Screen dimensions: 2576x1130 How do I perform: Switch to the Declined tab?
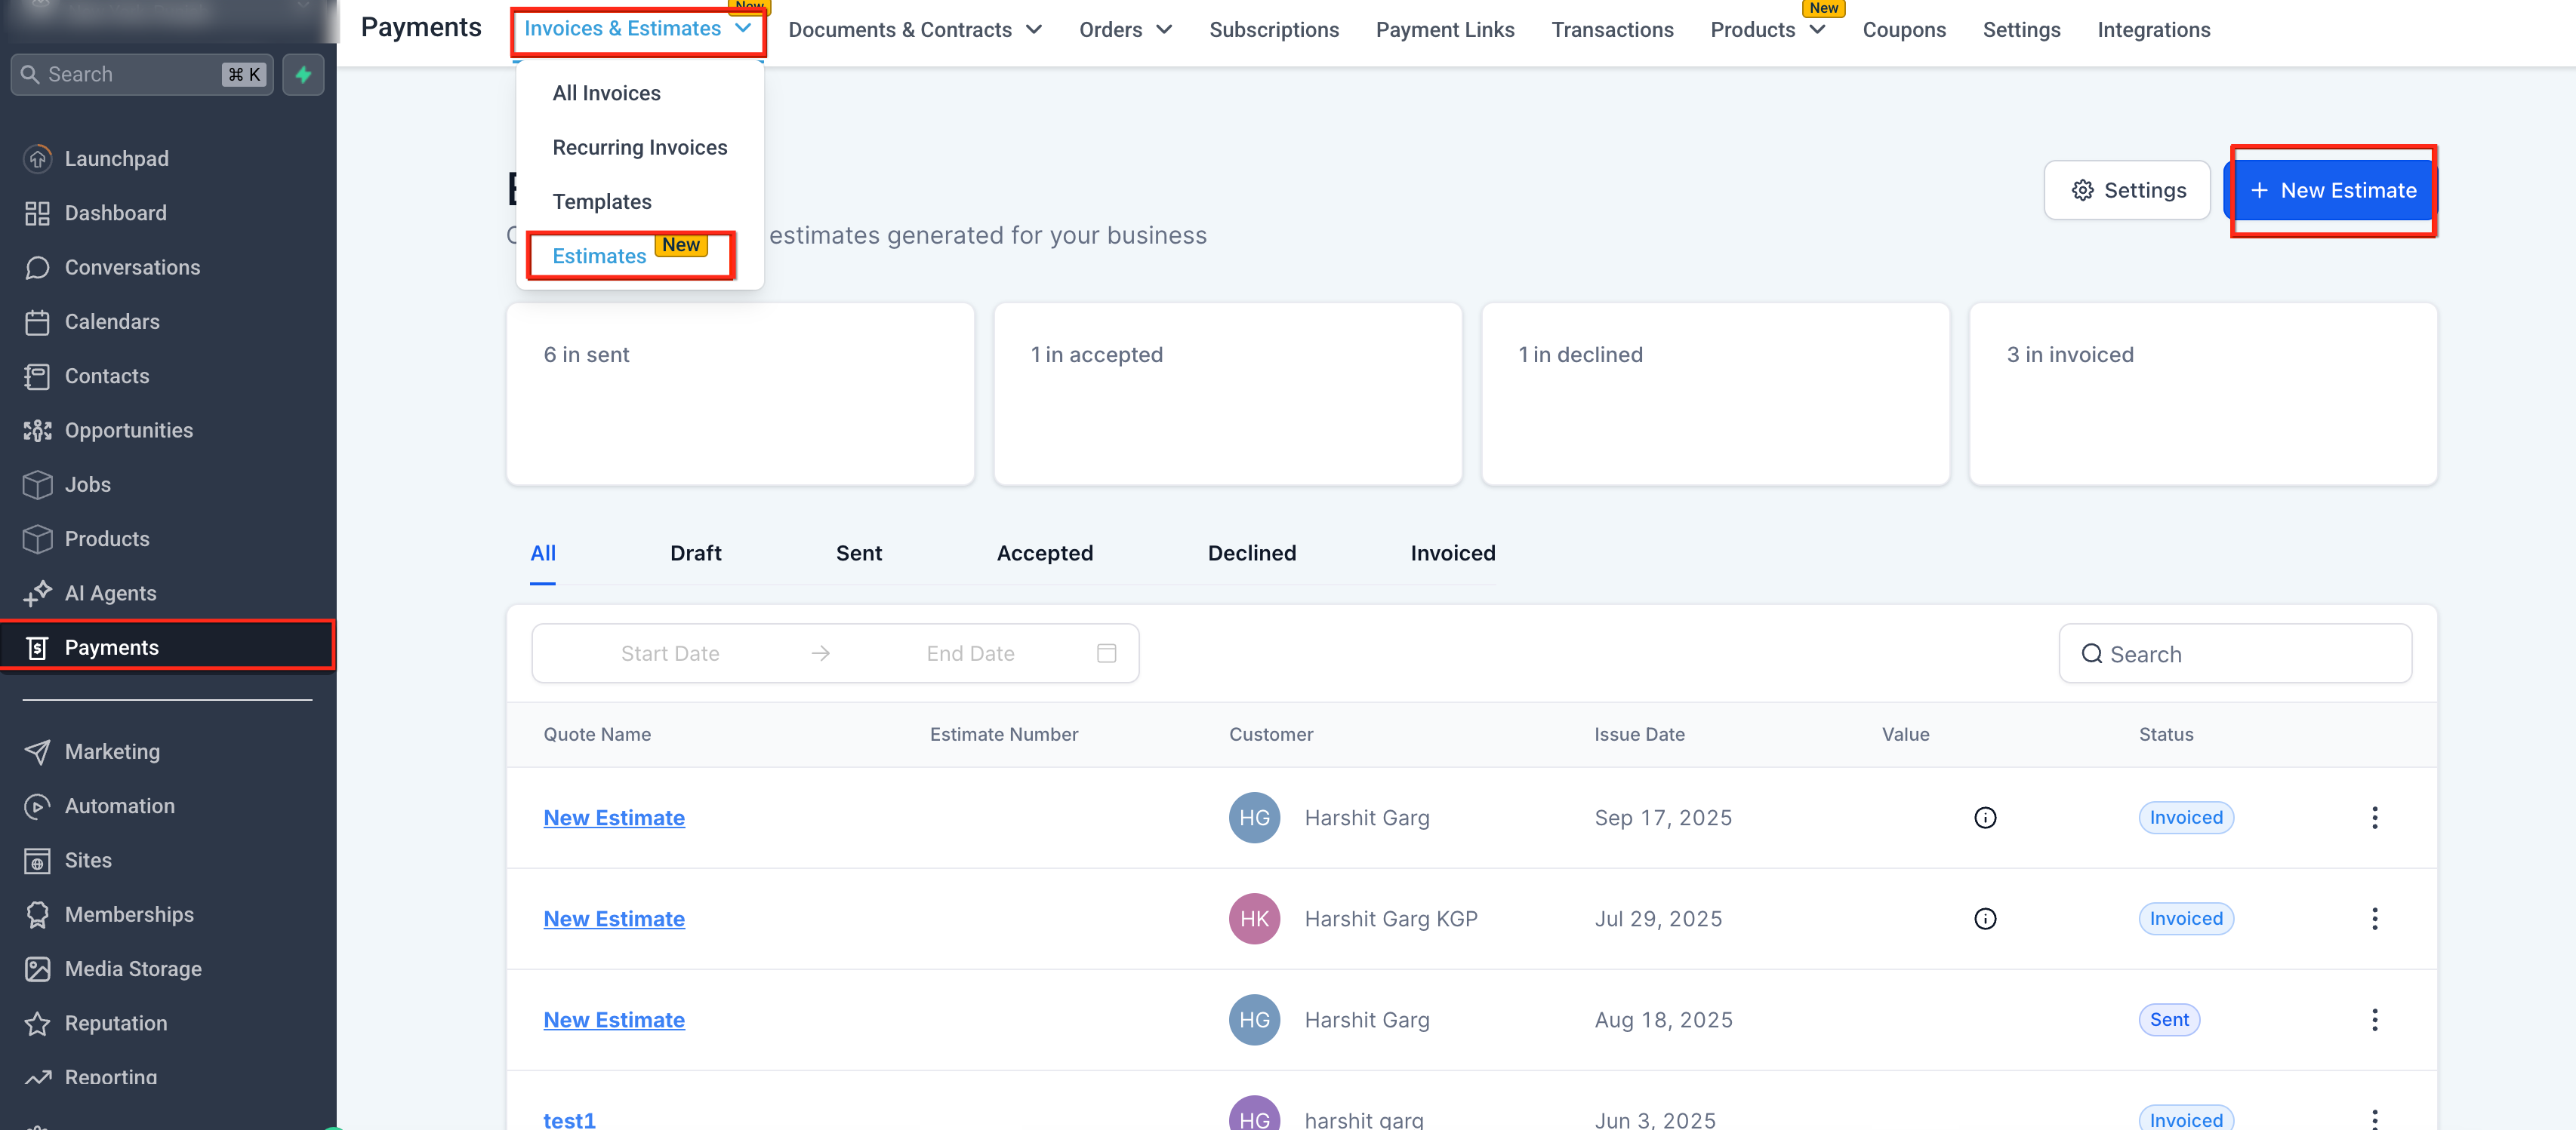(1251, 554)
